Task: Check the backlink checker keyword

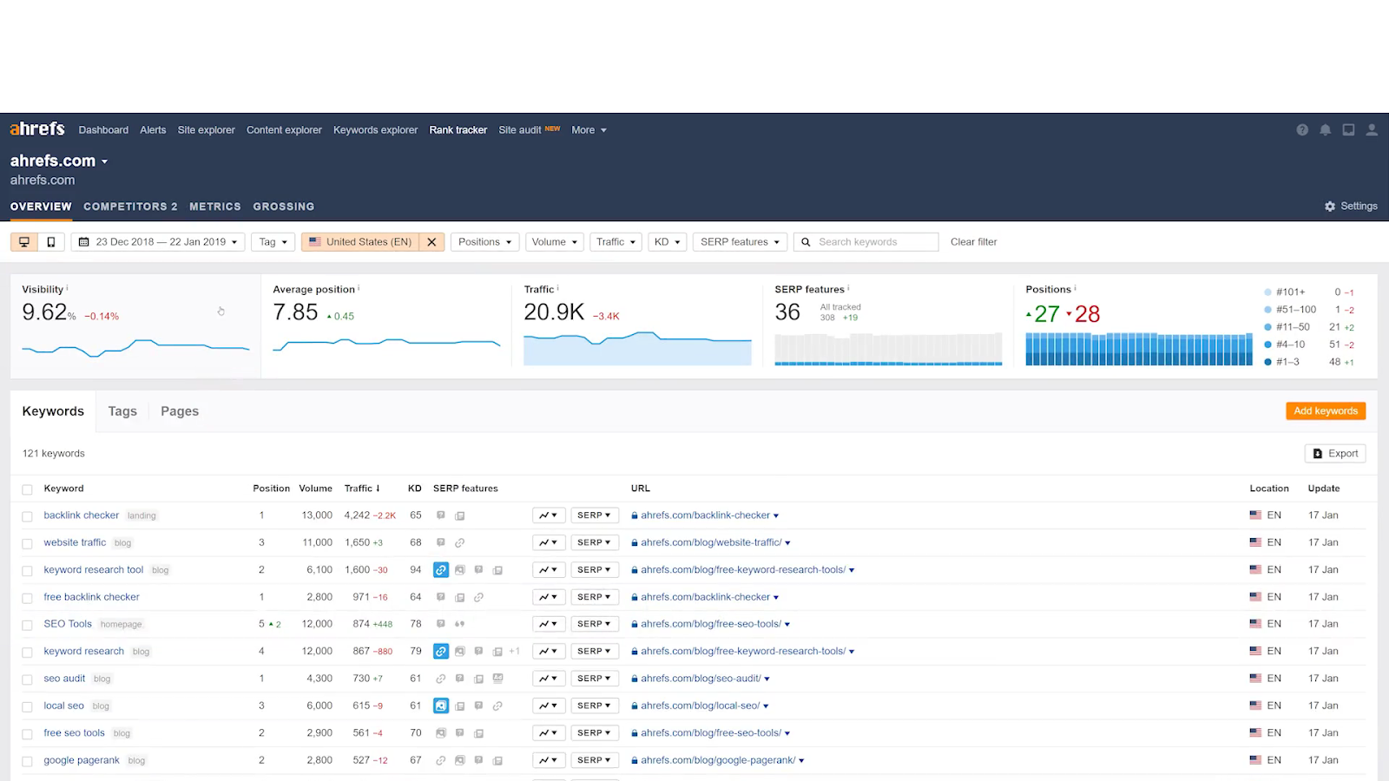Action: (x=27, y=516)
